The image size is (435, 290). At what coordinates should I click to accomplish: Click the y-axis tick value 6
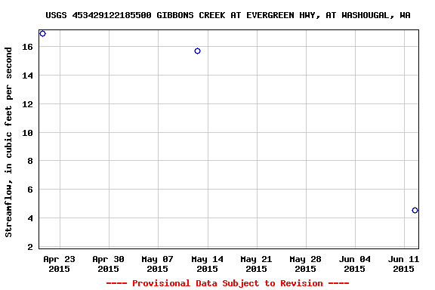30,190
